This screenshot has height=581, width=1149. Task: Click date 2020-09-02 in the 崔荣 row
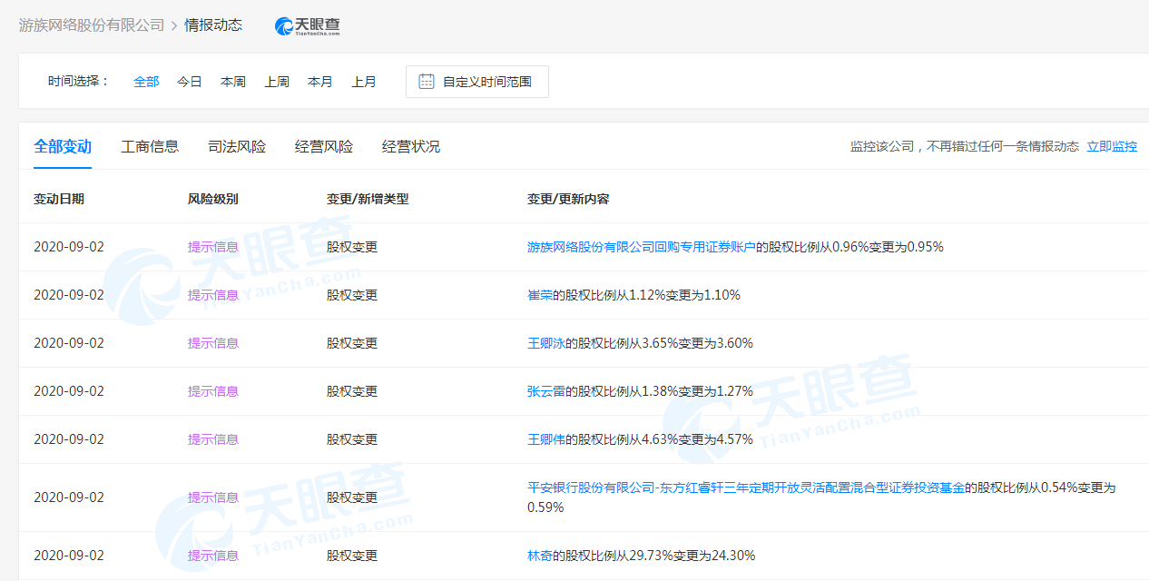[x=69, y=295]
